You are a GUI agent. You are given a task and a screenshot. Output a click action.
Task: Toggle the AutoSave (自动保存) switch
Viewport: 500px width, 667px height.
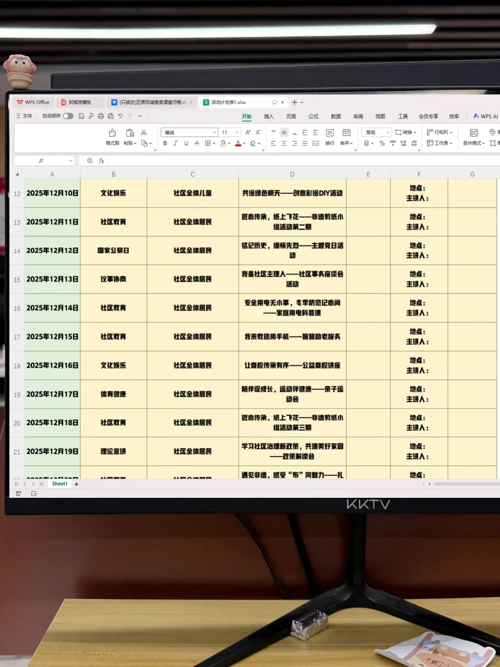pos(68,116)
